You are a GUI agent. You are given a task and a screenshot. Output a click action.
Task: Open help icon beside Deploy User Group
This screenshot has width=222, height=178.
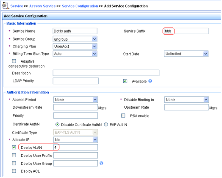pos(101,163)
